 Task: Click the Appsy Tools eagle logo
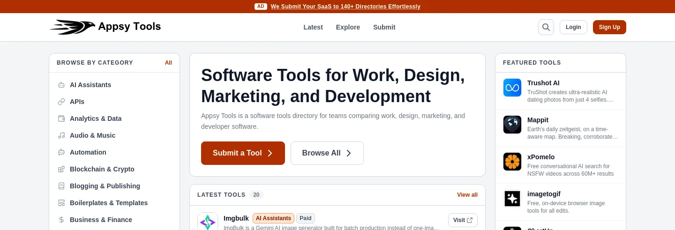point(72,27)
